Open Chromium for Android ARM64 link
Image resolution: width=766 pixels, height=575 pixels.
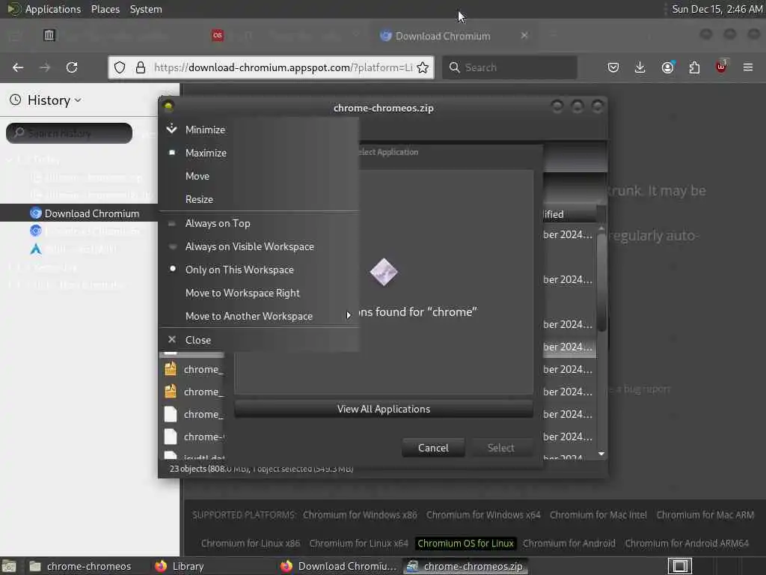687,544
